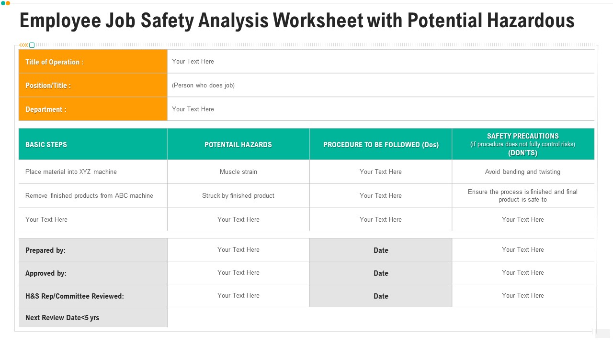613x344 pixels.
Task: Select name field beside 'Approved by:'
Action: click(238, 272)
